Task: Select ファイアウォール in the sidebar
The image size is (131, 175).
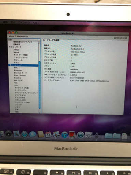Action: 20,57
